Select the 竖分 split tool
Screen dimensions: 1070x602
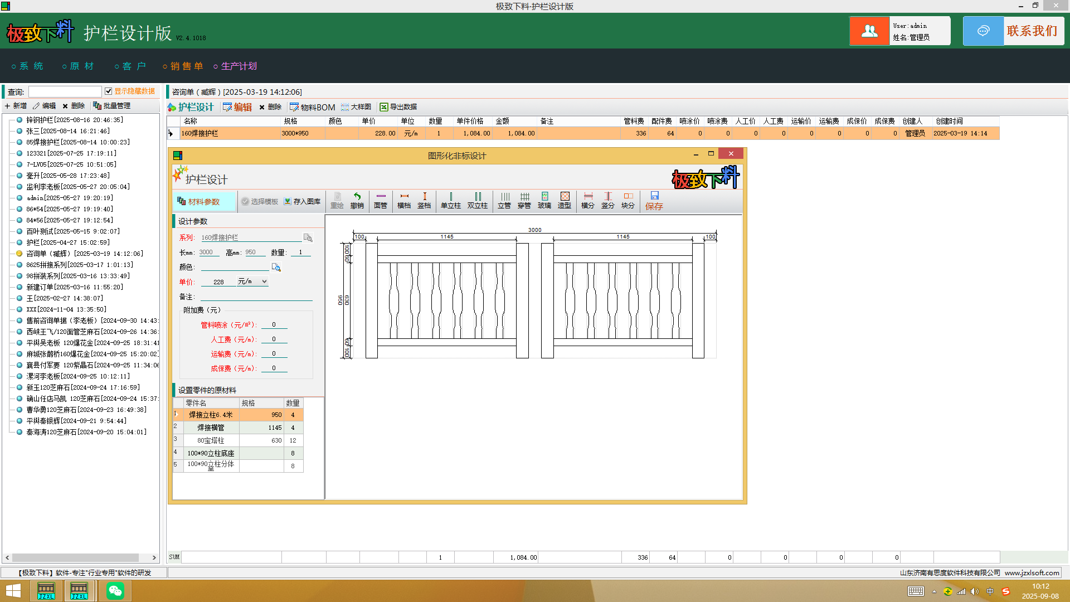pyautogui.click(x=608, y=201)
